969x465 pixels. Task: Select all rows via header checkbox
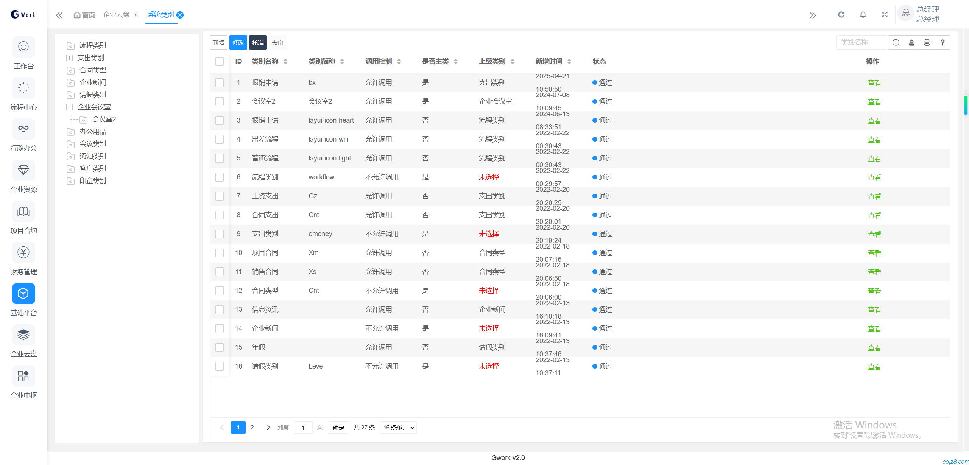(x=220, y=61)
